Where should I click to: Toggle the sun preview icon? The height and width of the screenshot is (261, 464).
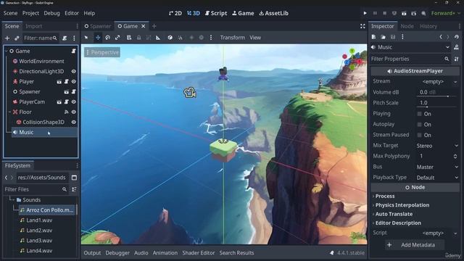191,38
